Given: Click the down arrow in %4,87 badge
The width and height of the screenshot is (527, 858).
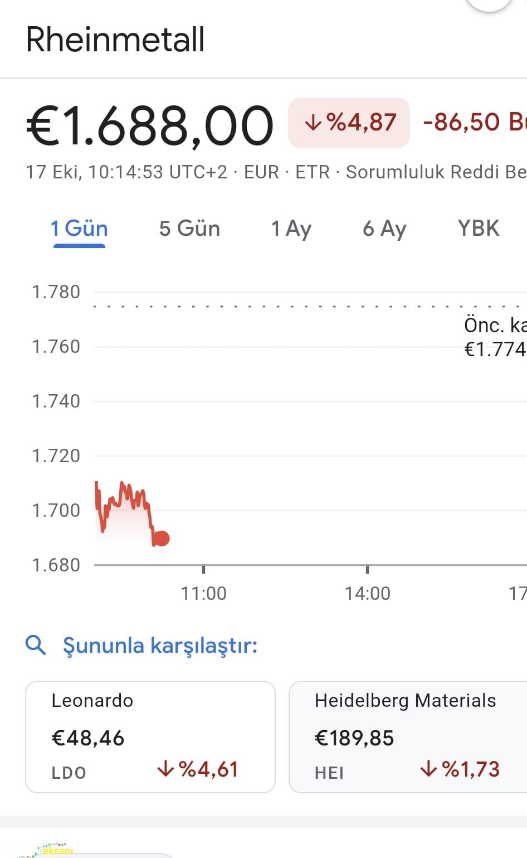Looking at the screenshot, I should pos(314,123).
